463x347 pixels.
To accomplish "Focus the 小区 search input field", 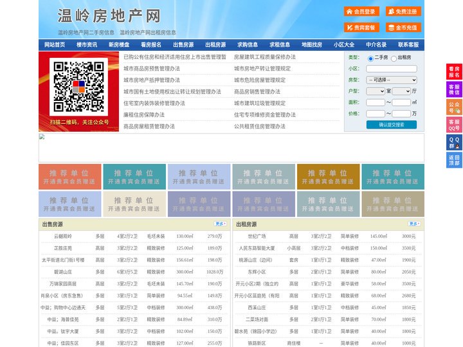I will 392,69.
